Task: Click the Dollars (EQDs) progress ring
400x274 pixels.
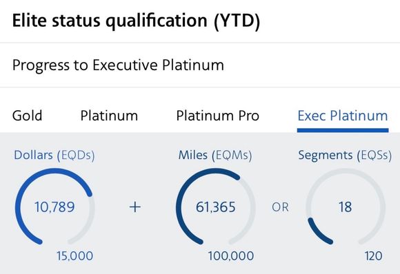Action: click(x=55, y=207)
